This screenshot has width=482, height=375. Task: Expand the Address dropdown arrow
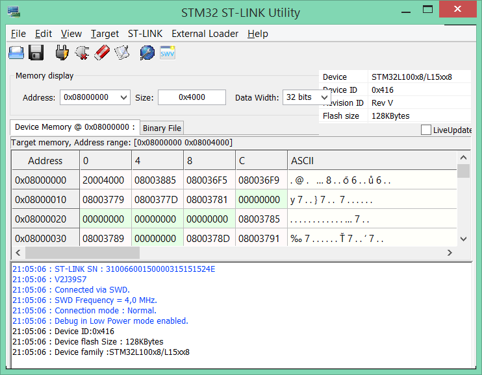pos(123,98)
